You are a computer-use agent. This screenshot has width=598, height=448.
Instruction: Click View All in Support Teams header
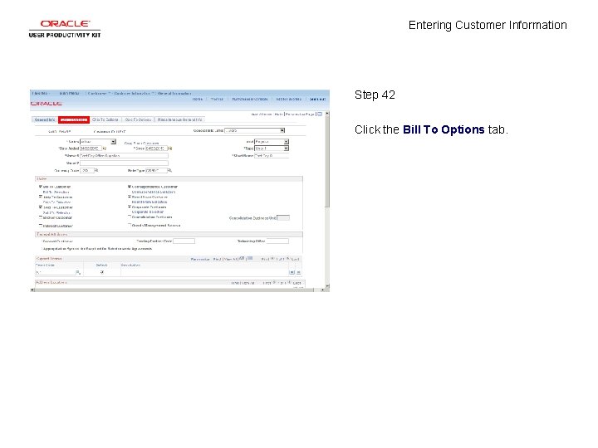pos(231,259)
